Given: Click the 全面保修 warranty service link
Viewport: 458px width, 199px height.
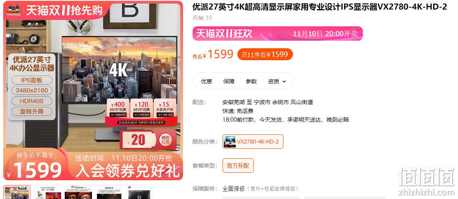Looking at the screenshot, I should coord(233,189).
